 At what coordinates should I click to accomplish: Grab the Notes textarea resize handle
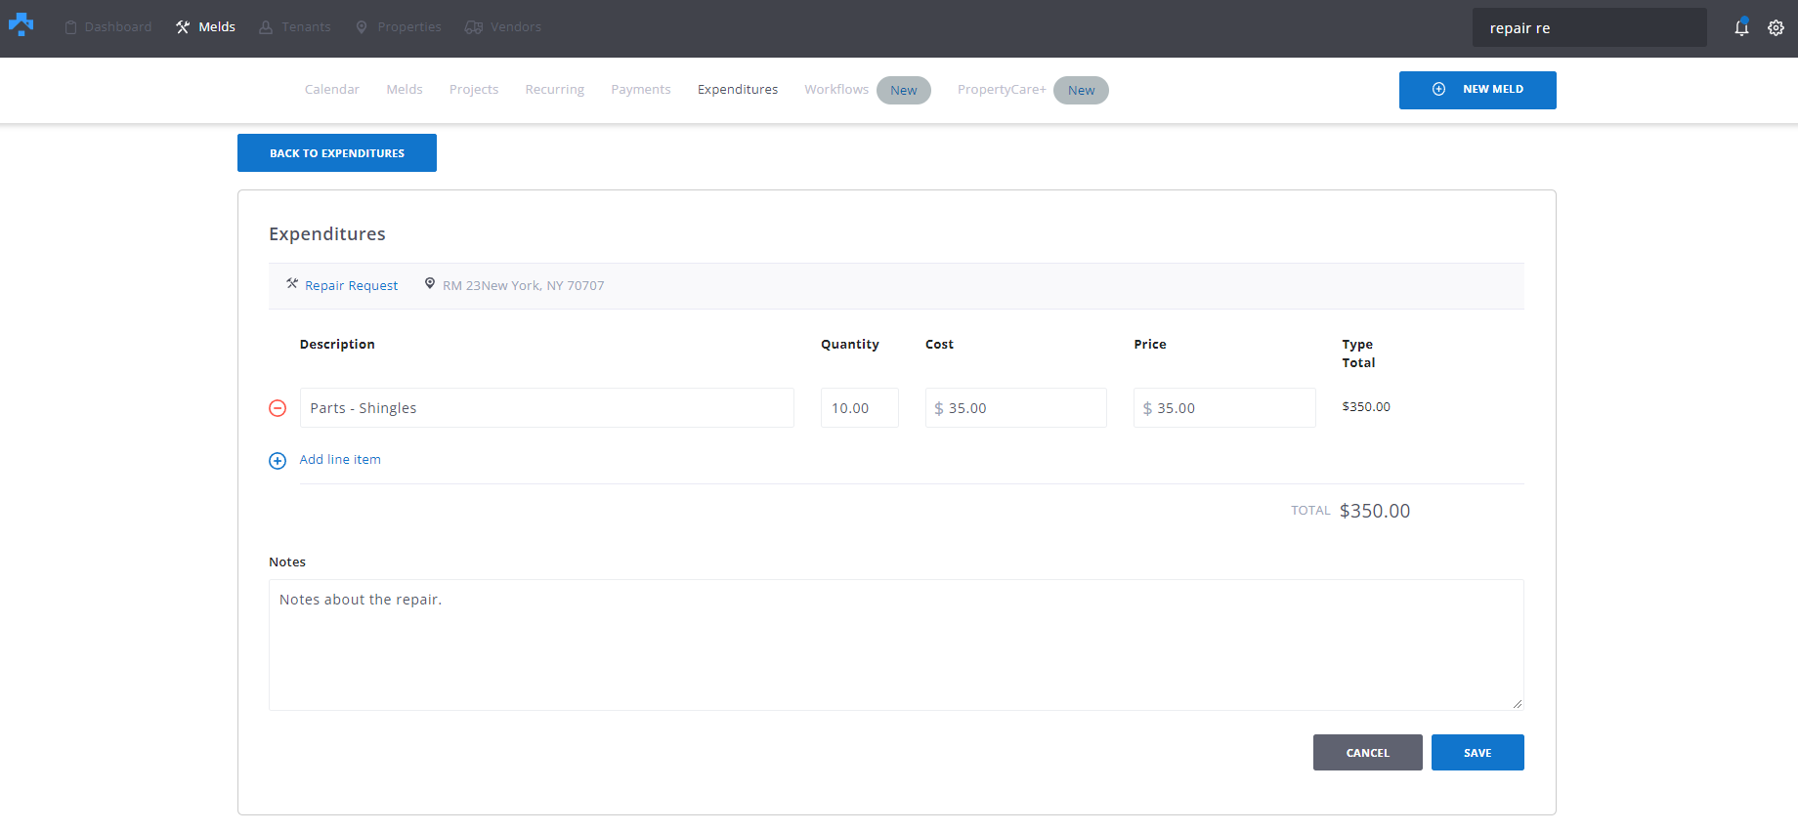tap(1518, 703)
